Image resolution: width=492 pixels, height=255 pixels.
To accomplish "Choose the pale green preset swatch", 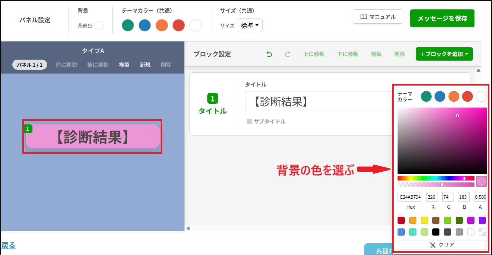I will pos(424,232).
